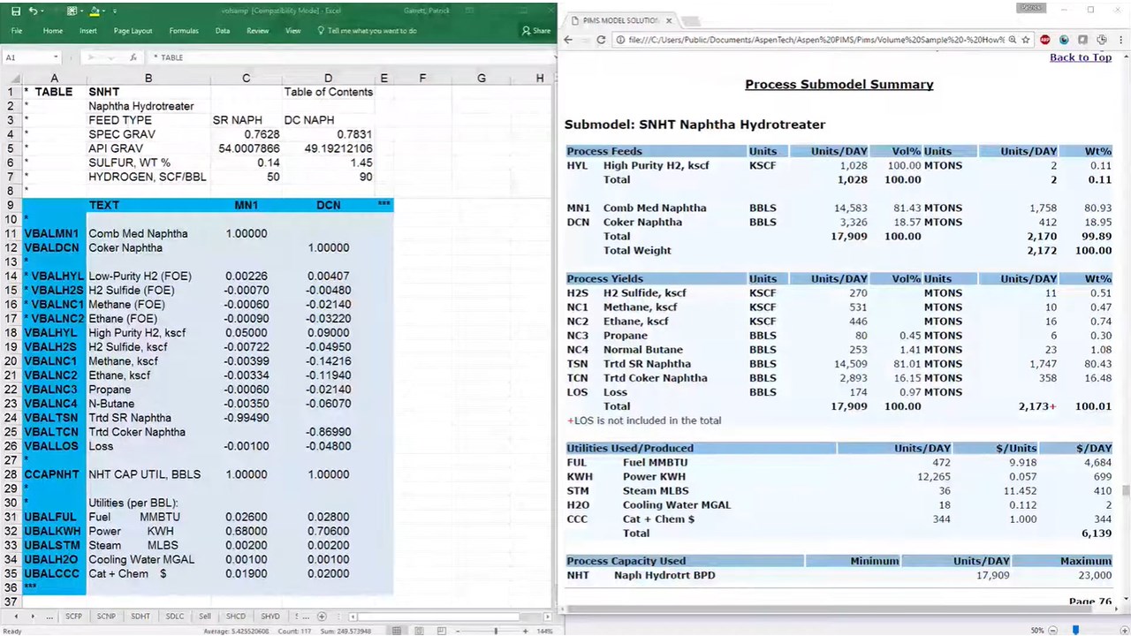The width and height of the screenshot is (1131, 636).
Task: Expand the Name Box dropdown
Action: [x=55, y=57]
